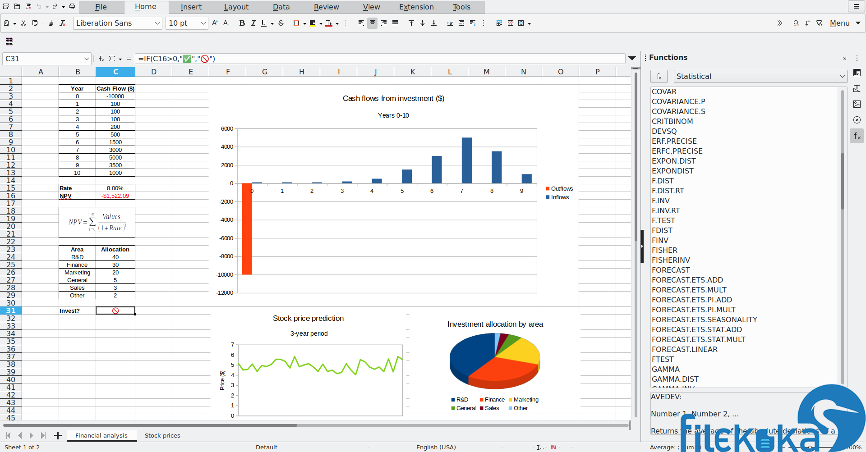Increase font size icon
Viewport: 866px width, 452px height.
click(215, 23)
